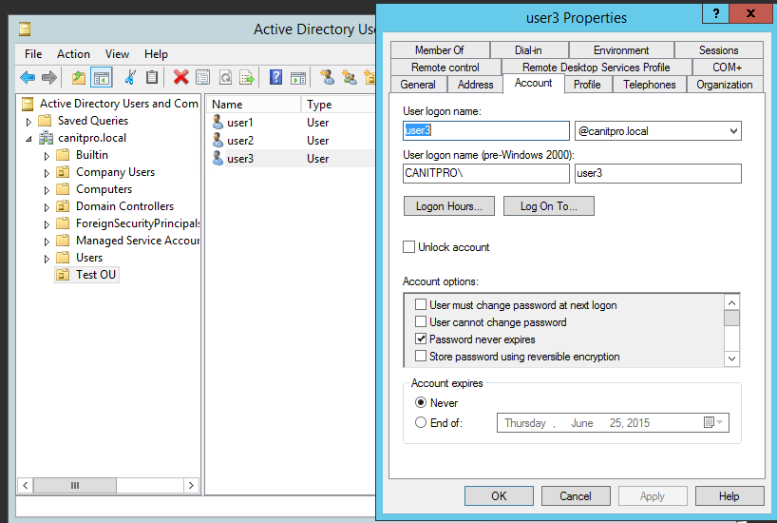
Task: Click the dialog's question mark help button
Action: 715,14
